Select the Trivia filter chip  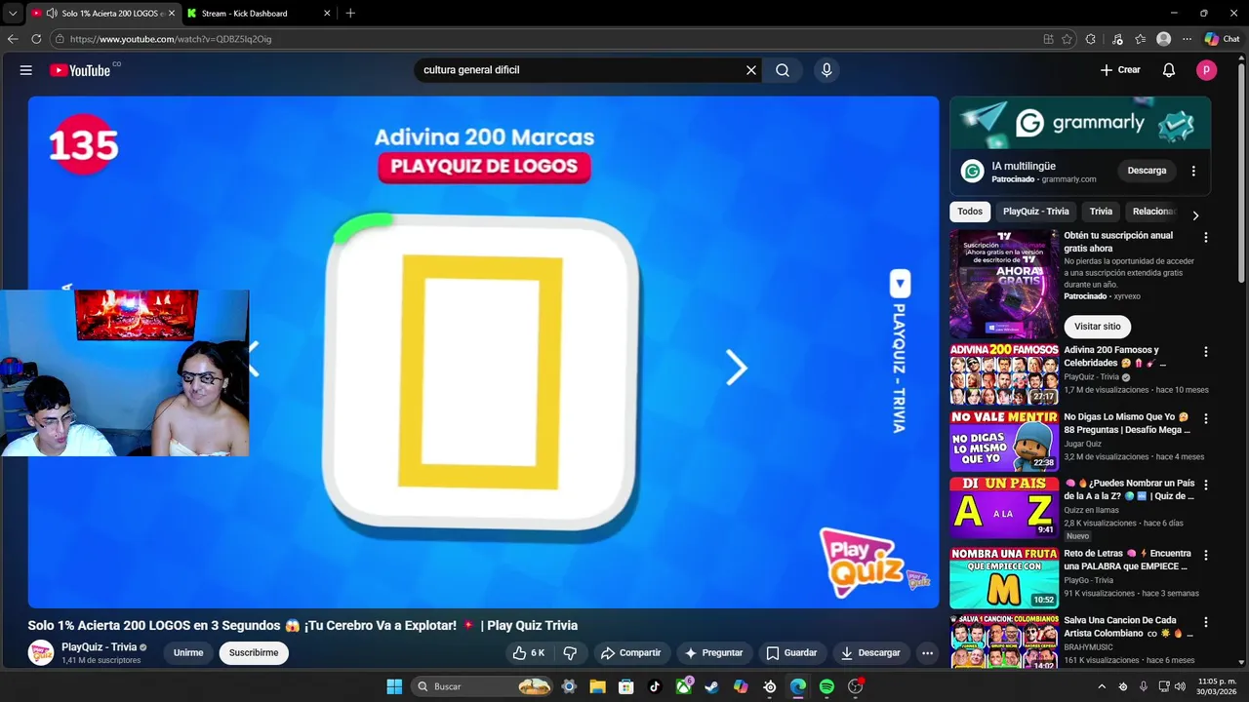[x=1101, y=212]
